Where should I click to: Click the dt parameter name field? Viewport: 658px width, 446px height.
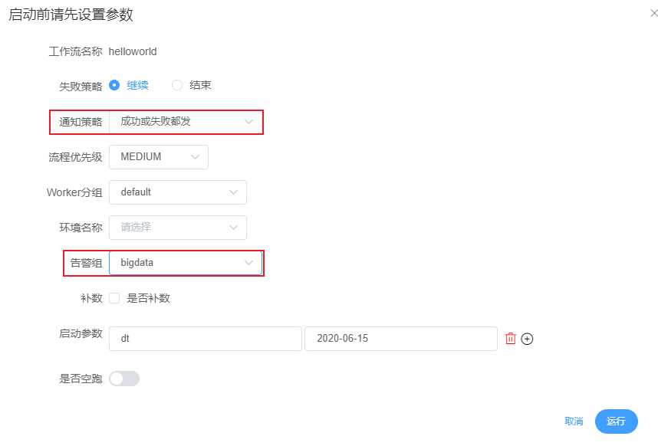205,338
